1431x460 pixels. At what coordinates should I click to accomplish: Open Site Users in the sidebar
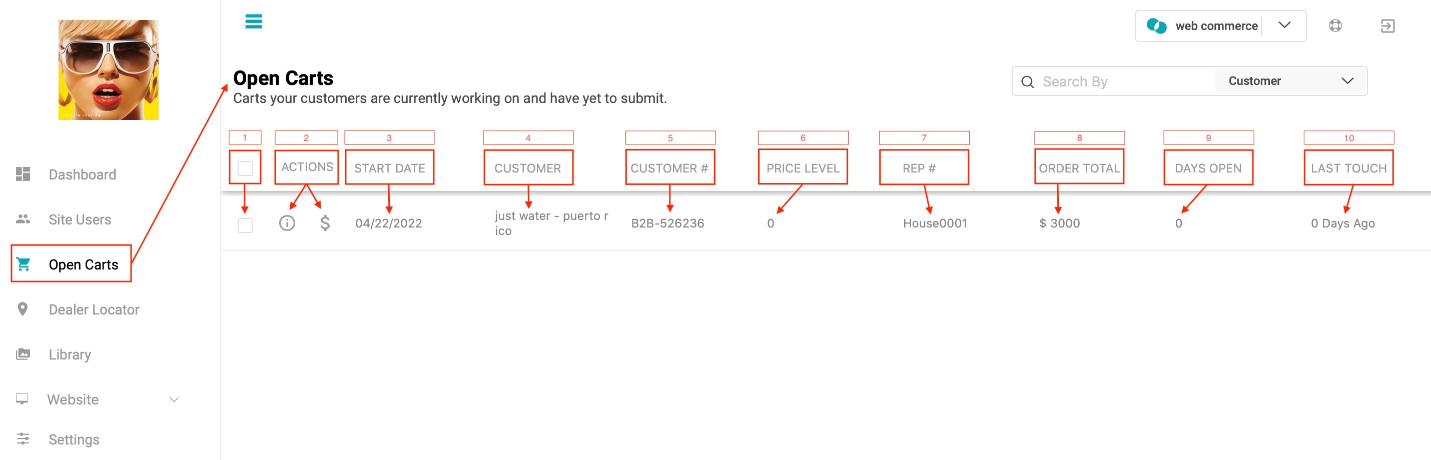(80, 219)
